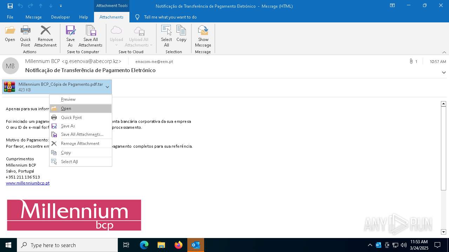Click the taskbar search box

67,245
